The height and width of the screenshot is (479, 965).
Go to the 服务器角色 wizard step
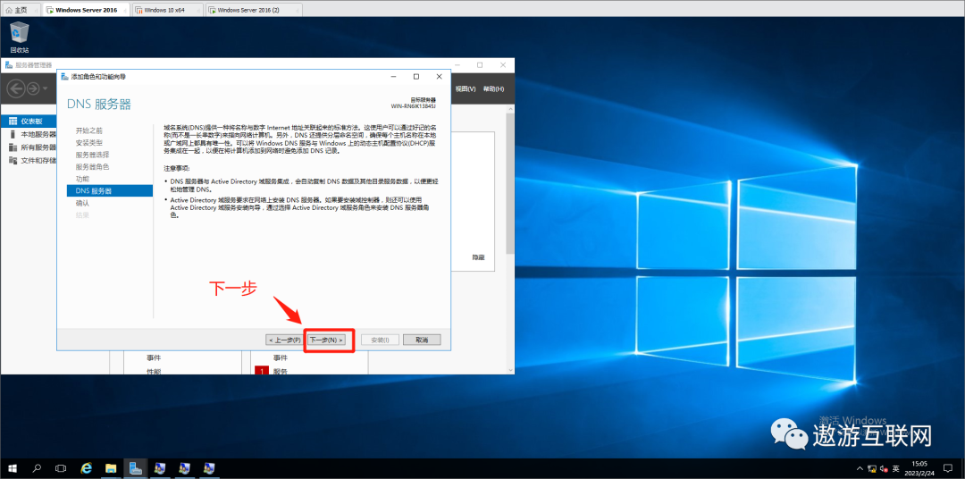point(92,167)
